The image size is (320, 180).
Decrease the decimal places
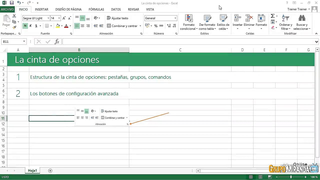pyautogui.click(x=174, y=26)
